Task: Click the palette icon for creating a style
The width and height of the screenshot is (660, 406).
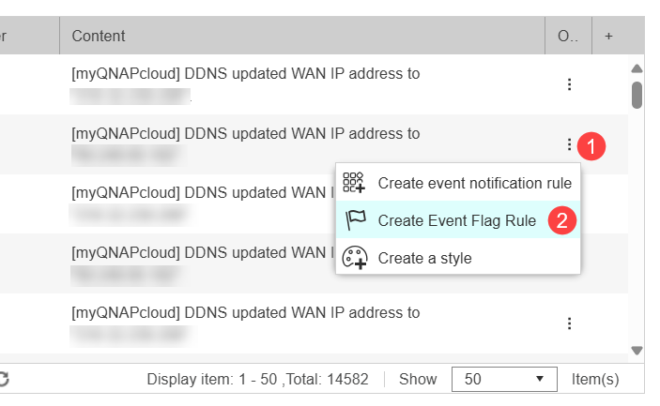Action: [353, 257]
